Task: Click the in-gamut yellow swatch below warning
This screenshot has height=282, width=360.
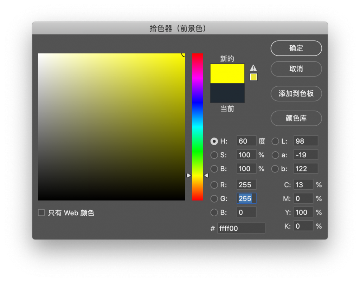Action: click(253, 77)
